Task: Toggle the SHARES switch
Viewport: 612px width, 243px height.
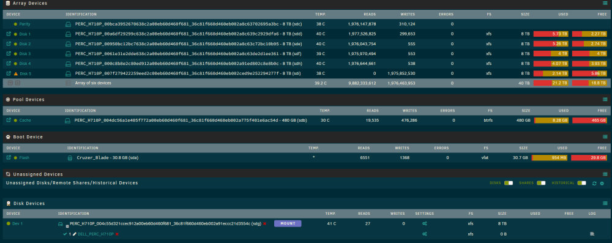Action: [541, 183]
